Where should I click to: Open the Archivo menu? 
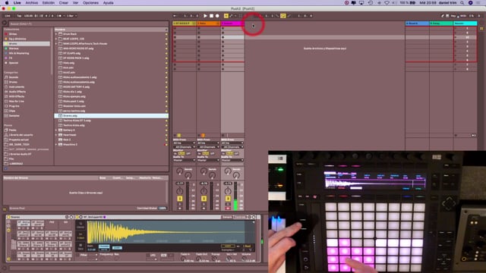(x=32, y=3)
